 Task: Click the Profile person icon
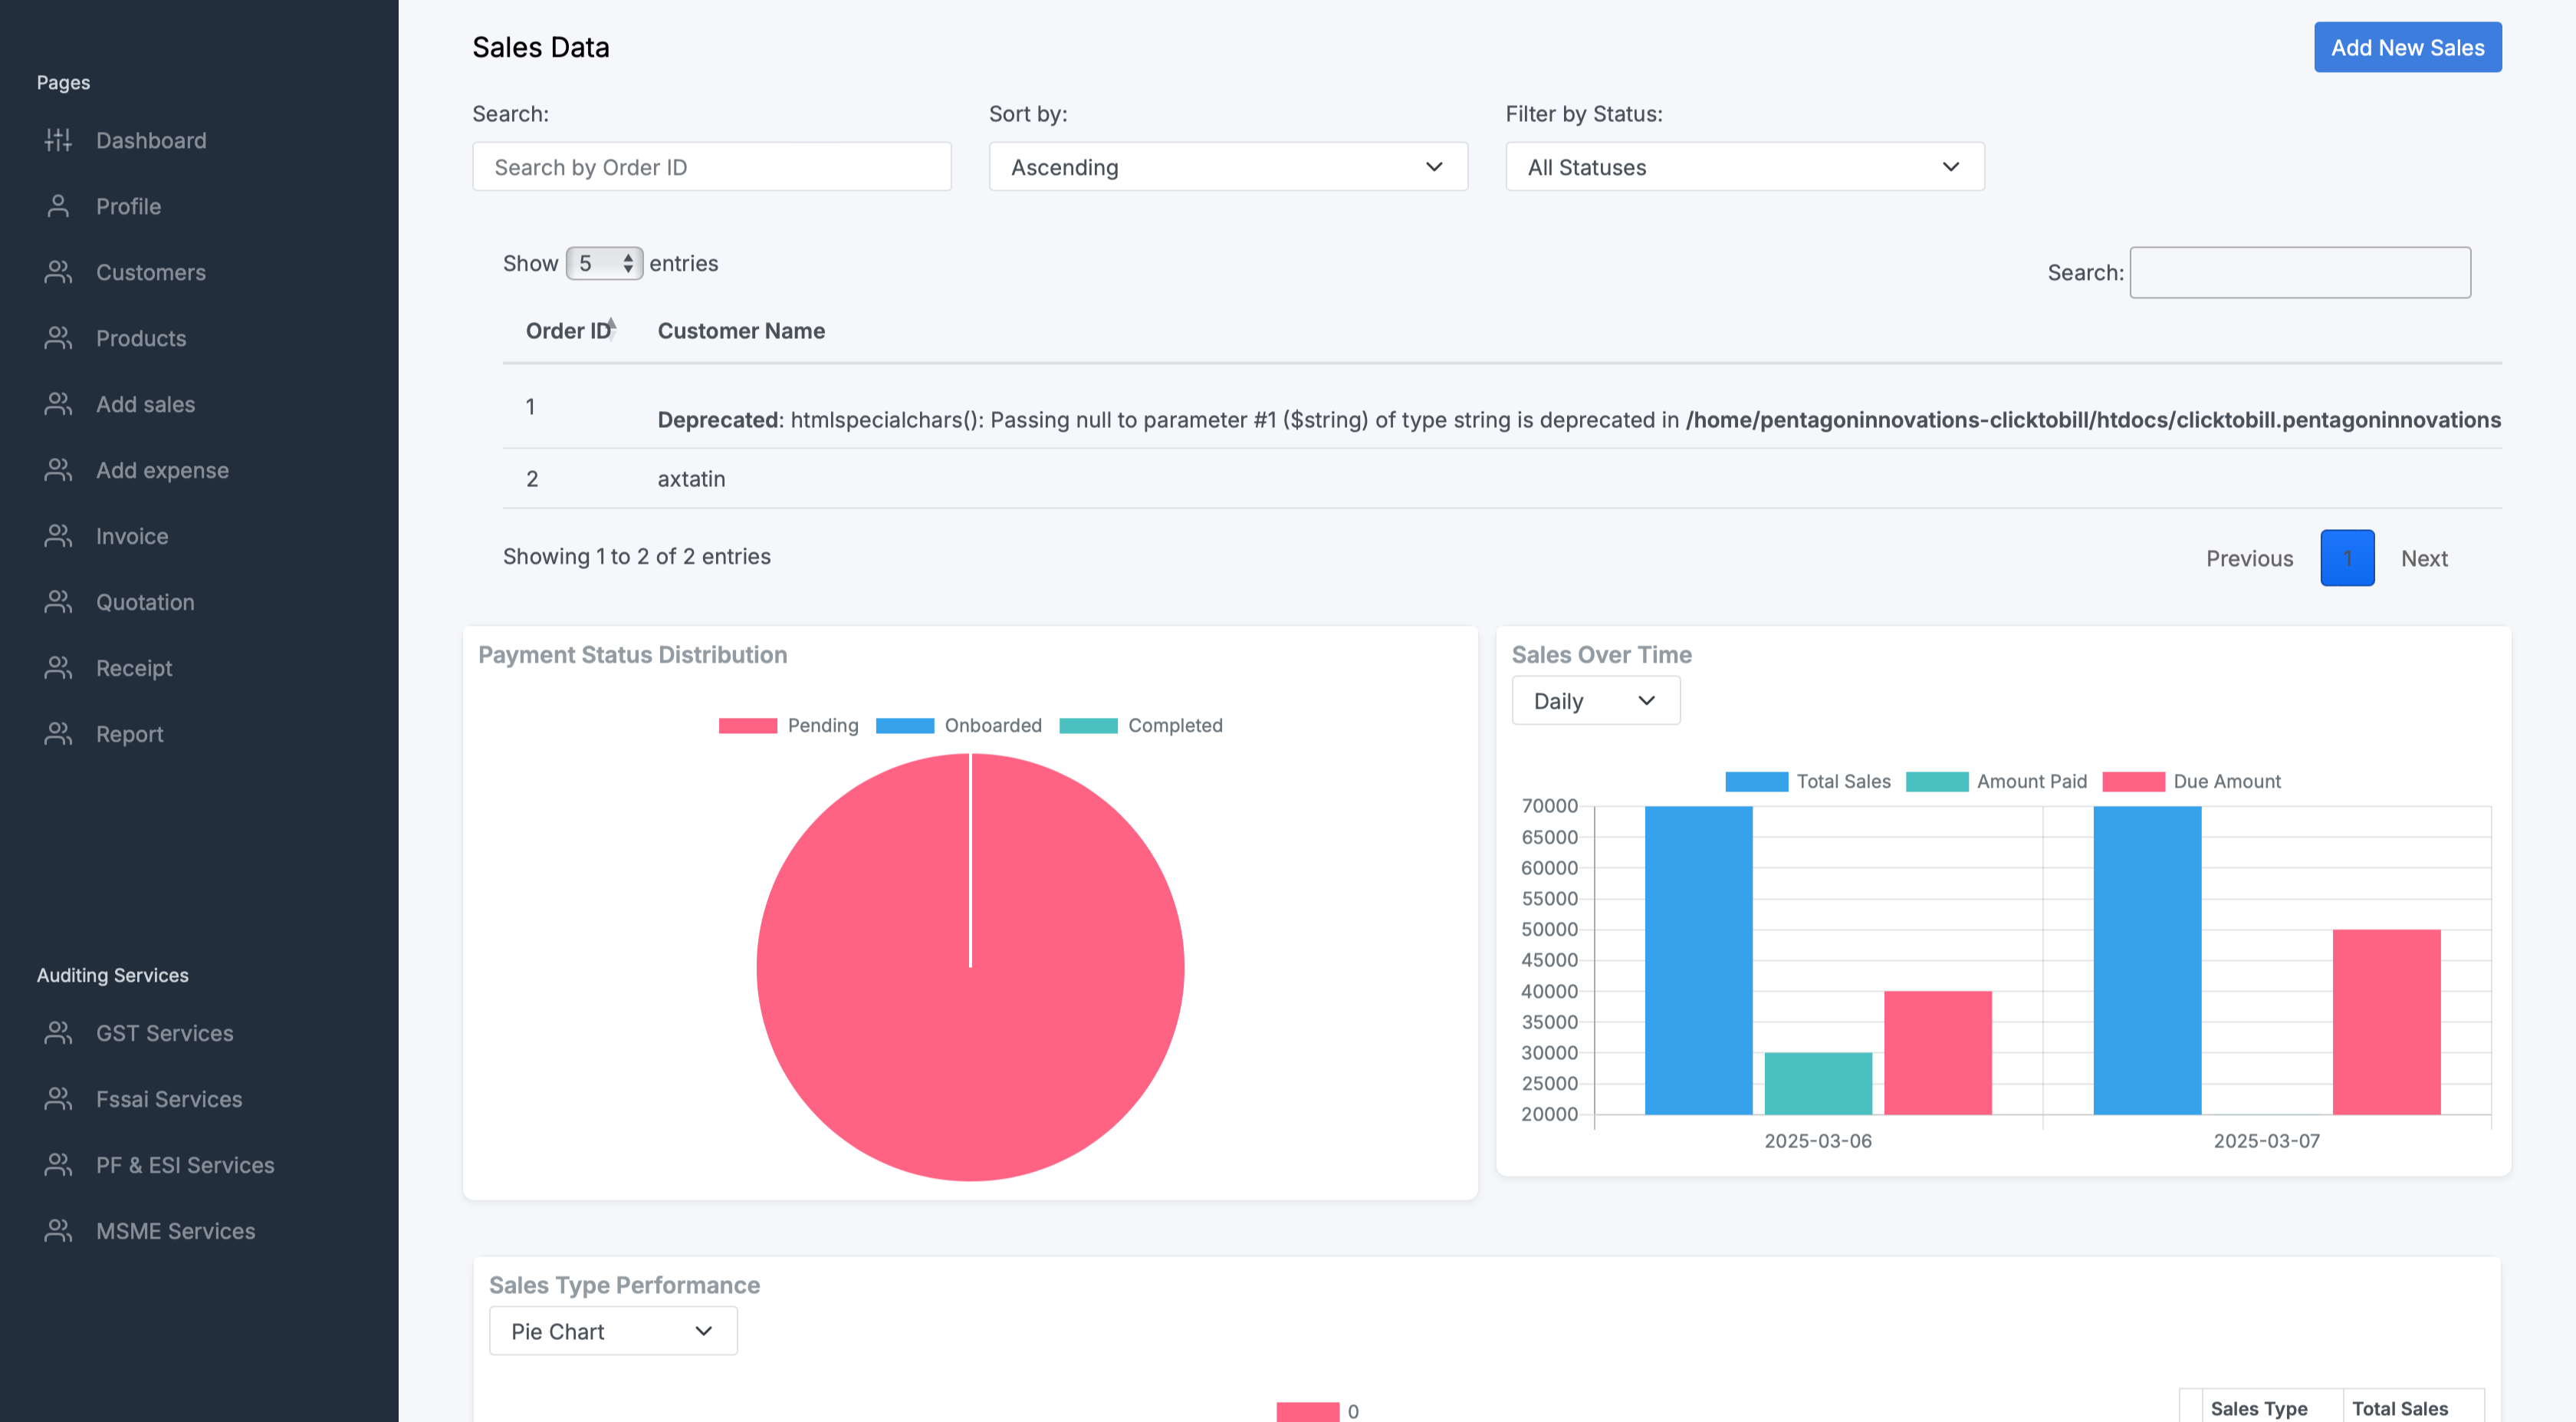58,206
